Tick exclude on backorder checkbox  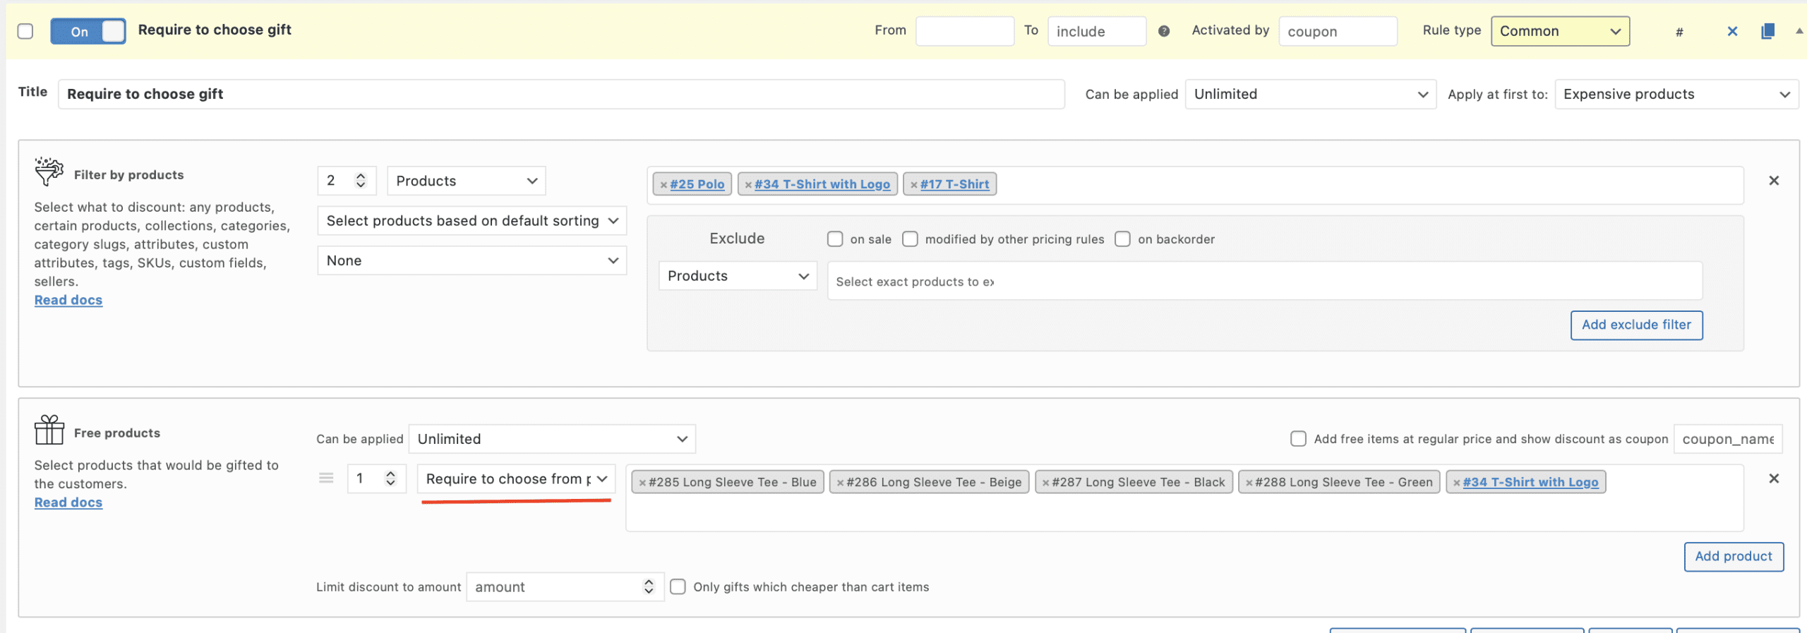pos(1122,239)
